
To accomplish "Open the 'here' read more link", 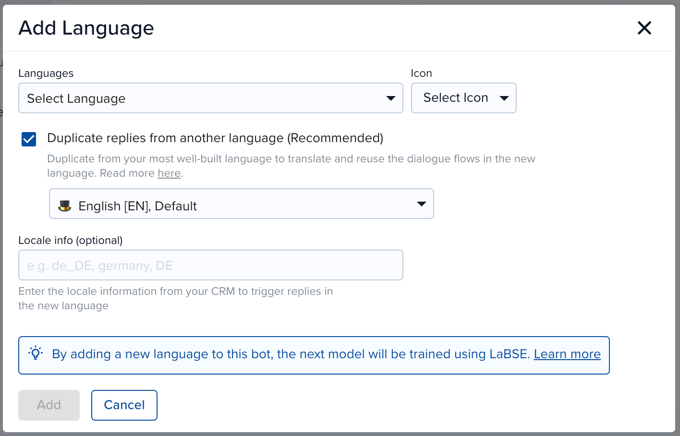I will point(169,173).
